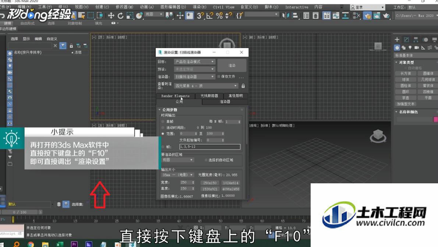Select the Rotate tool in main toolbar
The image size is (438, 247).
click(x=120, y=16)
